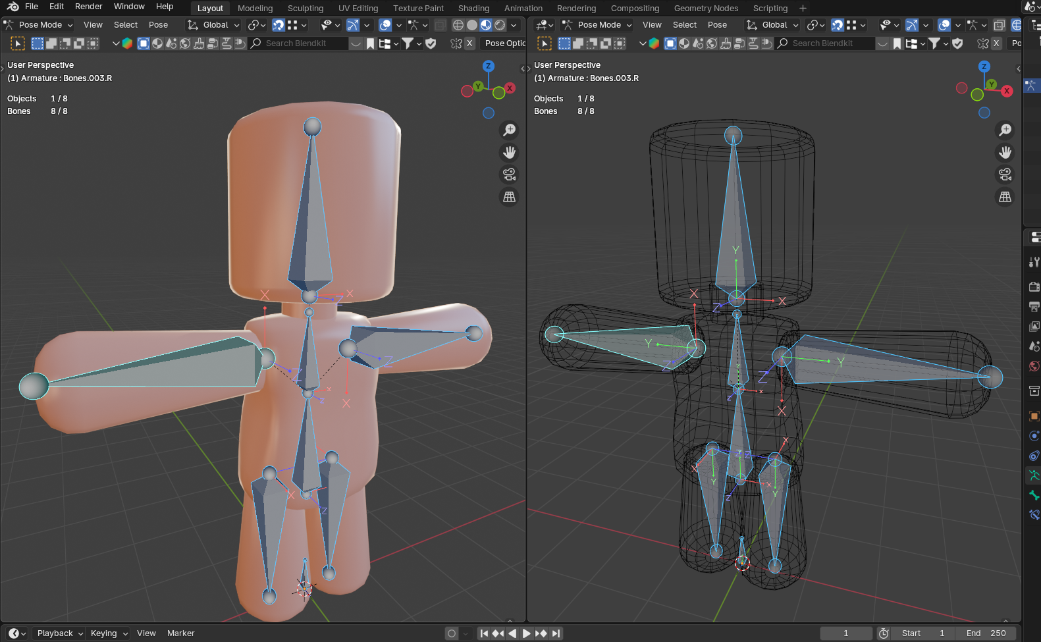The width and height of the screenshot is (1041, 642).
Task: Toggle auto keying record button
Action: coord(451,633)
